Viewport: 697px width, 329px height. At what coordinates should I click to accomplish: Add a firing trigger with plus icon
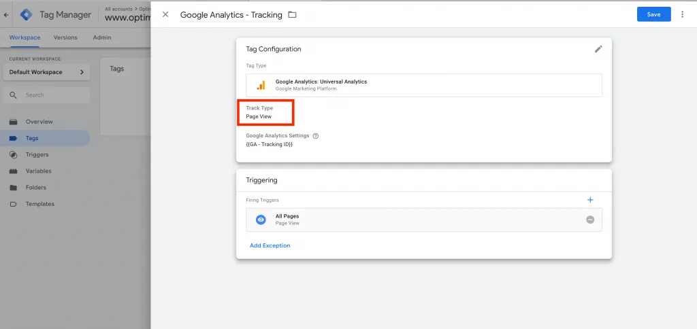[590, 200]
